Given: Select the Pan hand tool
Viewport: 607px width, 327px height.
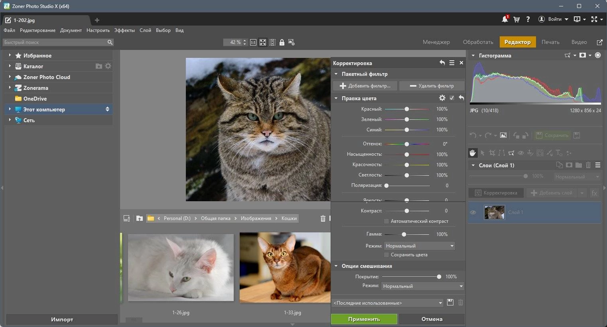Looking at the screenshot, I should point(473,153).
